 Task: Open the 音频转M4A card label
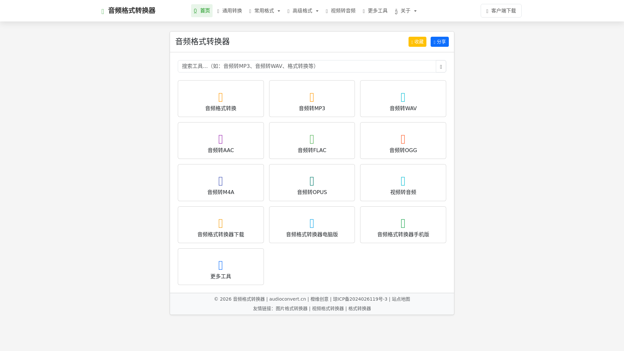221,192
